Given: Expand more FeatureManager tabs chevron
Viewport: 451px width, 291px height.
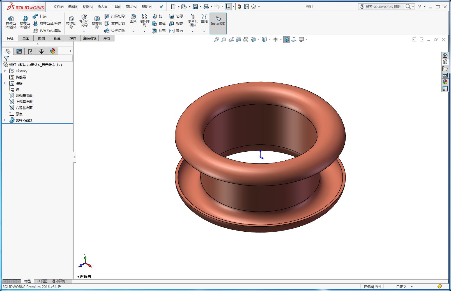Looking at the screenshot, I should (70, 51).
